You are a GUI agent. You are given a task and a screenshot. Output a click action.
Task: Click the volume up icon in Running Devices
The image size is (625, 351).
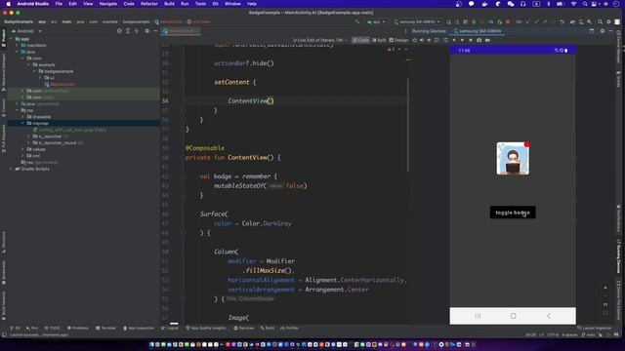[x=422, y=40]
